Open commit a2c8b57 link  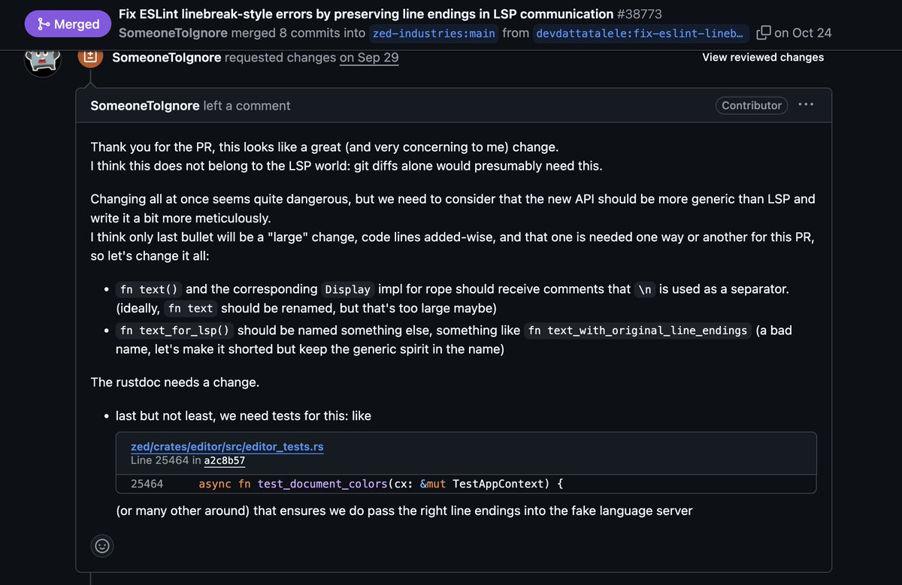[x=225, y=461]
